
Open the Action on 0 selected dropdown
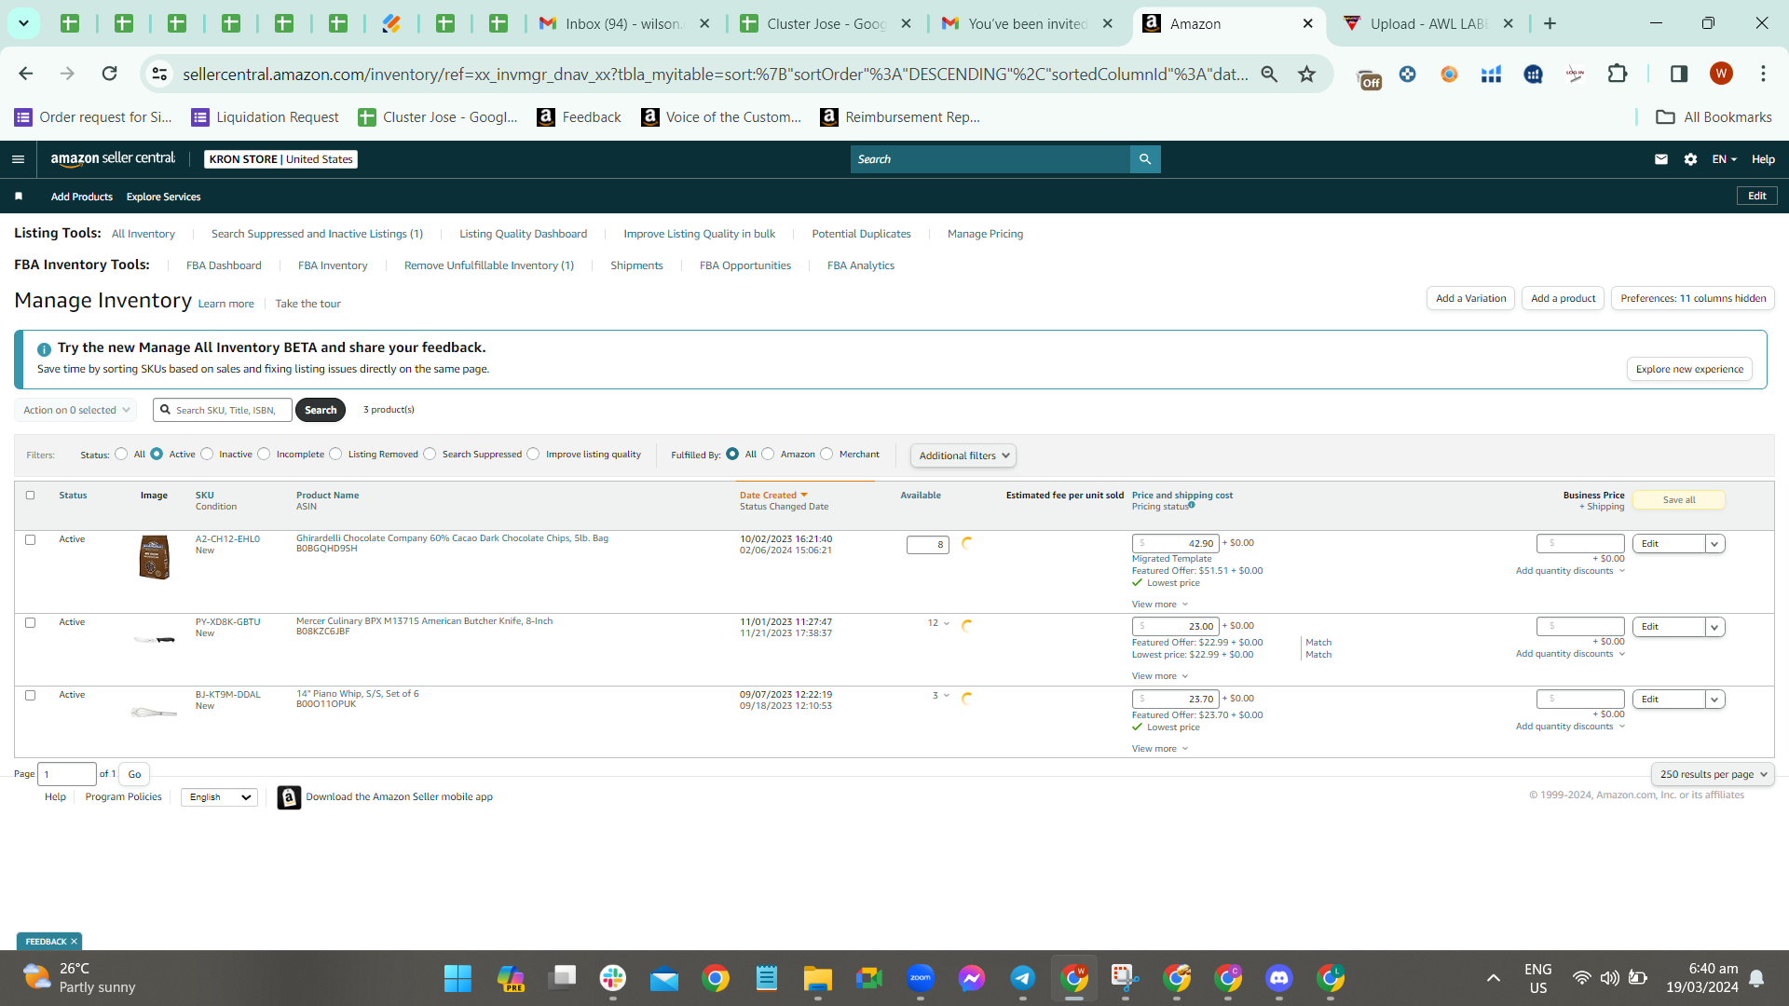point(75,410)
